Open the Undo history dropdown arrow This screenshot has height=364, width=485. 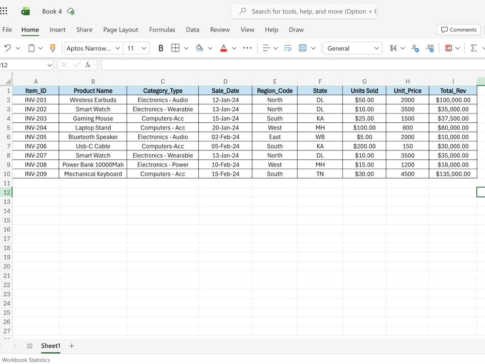tap(18, 48)
